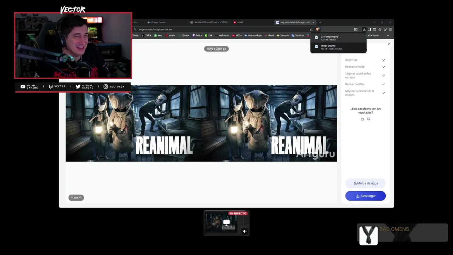Click the enhanced REANIMAL image on right
Image resolution: width=453 pixels, height=255 pixels.
269,123
